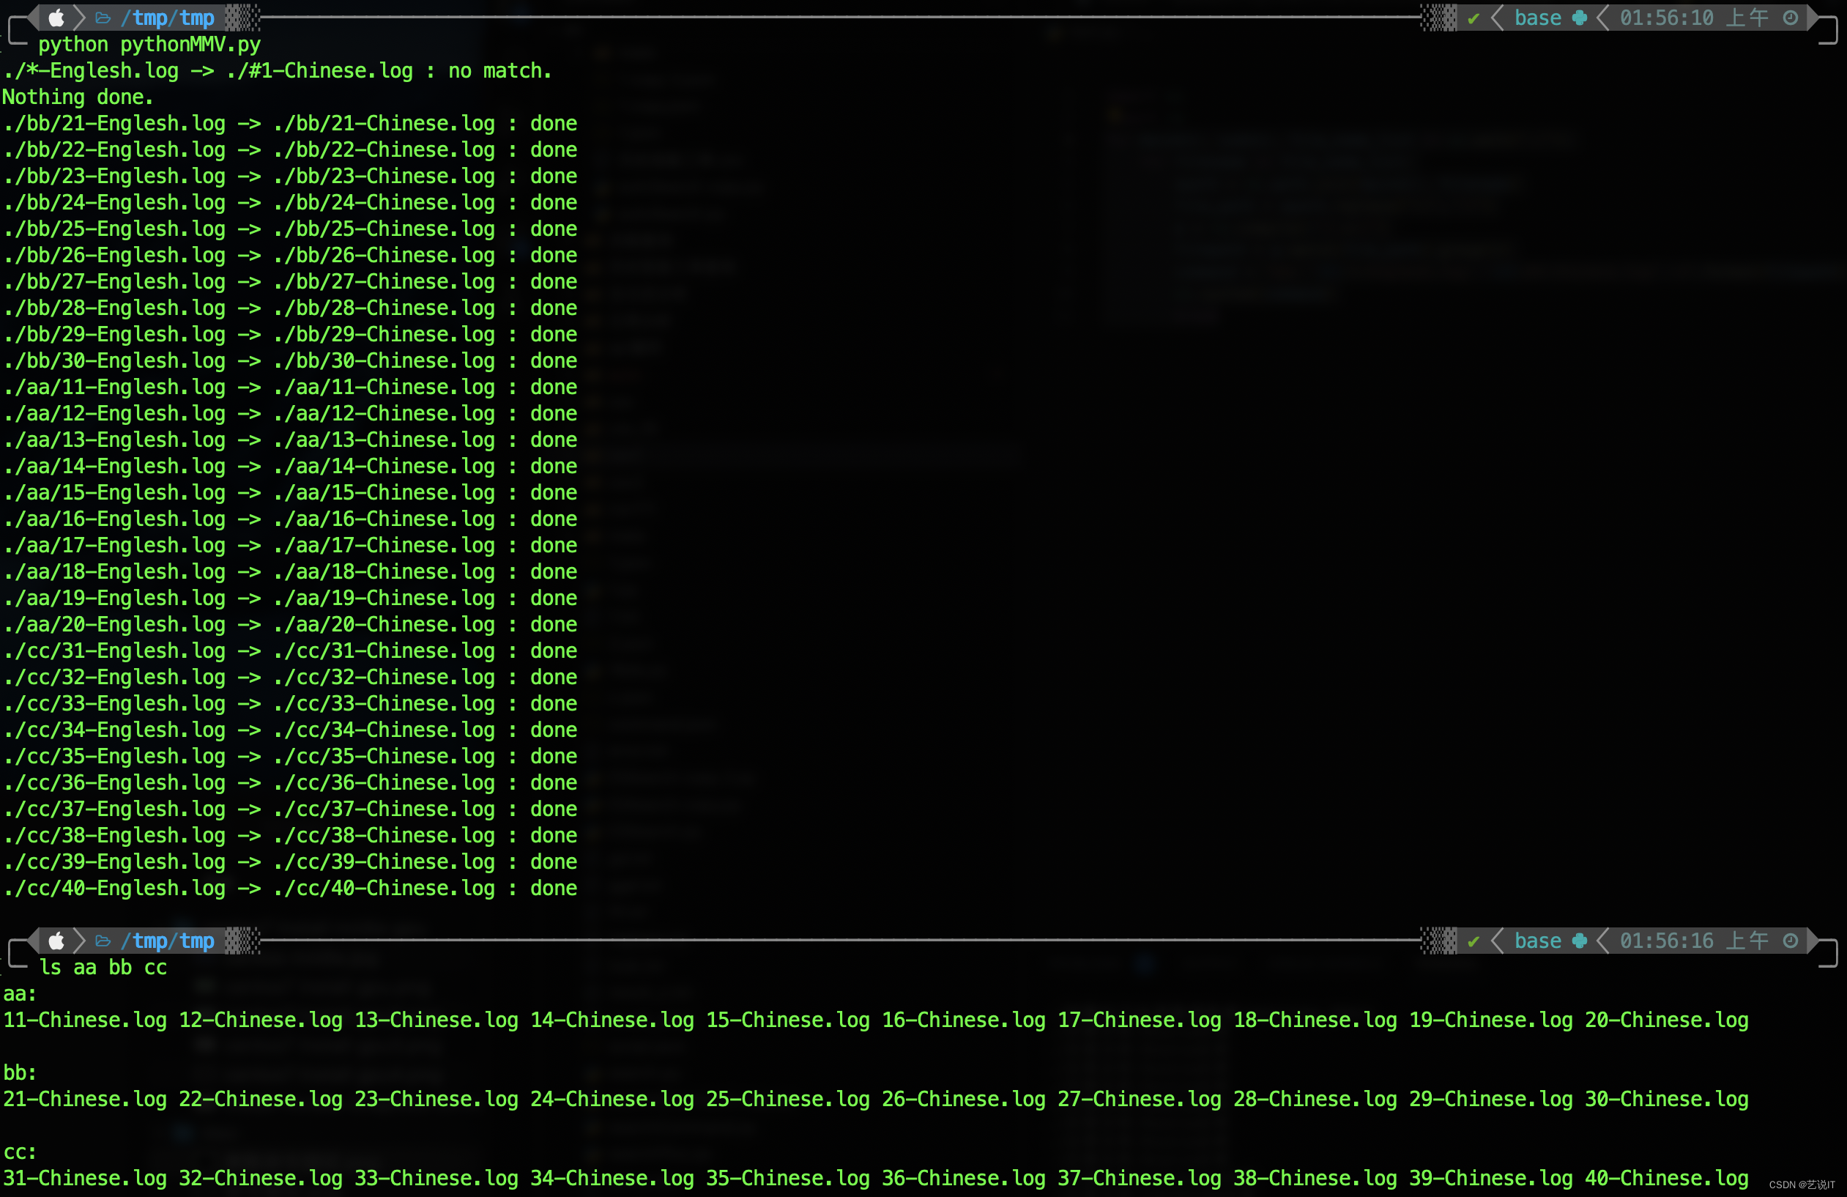Click the green checkmark in top prompt

coord(1473,18)
